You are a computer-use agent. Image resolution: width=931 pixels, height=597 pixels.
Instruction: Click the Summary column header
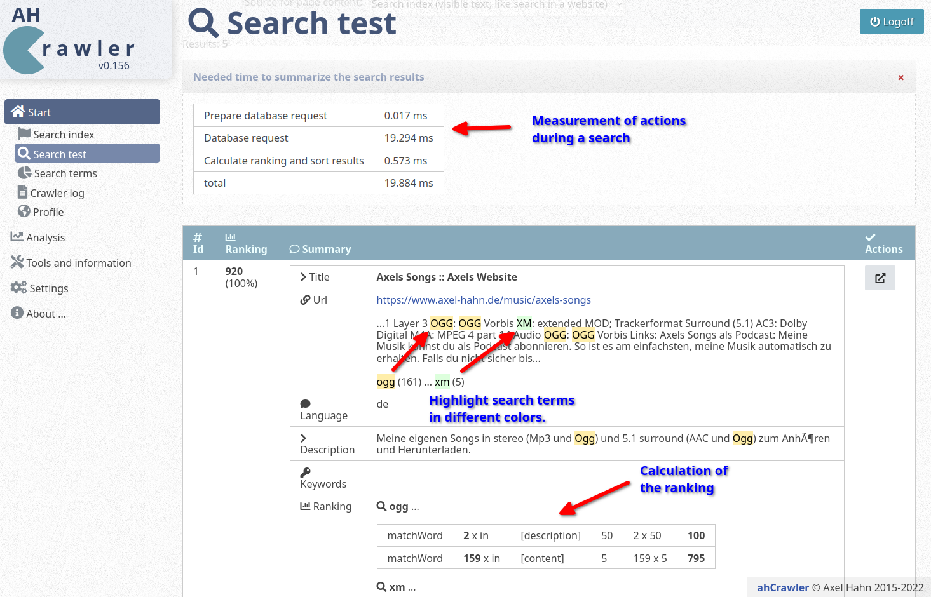click(x=320, y=249)
